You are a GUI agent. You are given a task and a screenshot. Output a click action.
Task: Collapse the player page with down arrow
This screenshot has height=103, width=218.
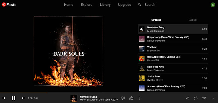tap(213, 98)
